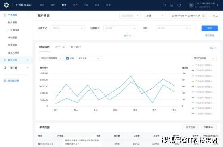Open the notifications bell
Image resolution: width=223 pixels, height=147 pixels.
pos(164,5)
